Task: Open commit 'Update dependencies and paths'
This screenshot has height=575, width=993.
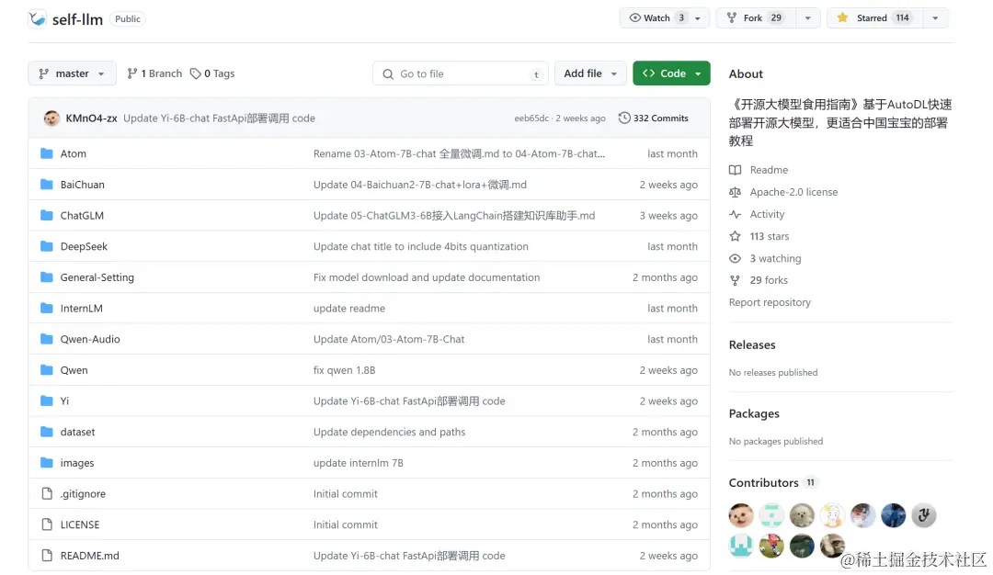Action: [x=389, y=432]
